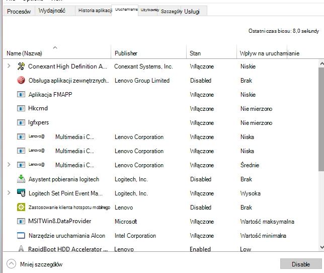Viewport: 324px width, 273px height.
Task: Expand the third Lenovo Multimedia entry
Action: click(x=9, y=165)
